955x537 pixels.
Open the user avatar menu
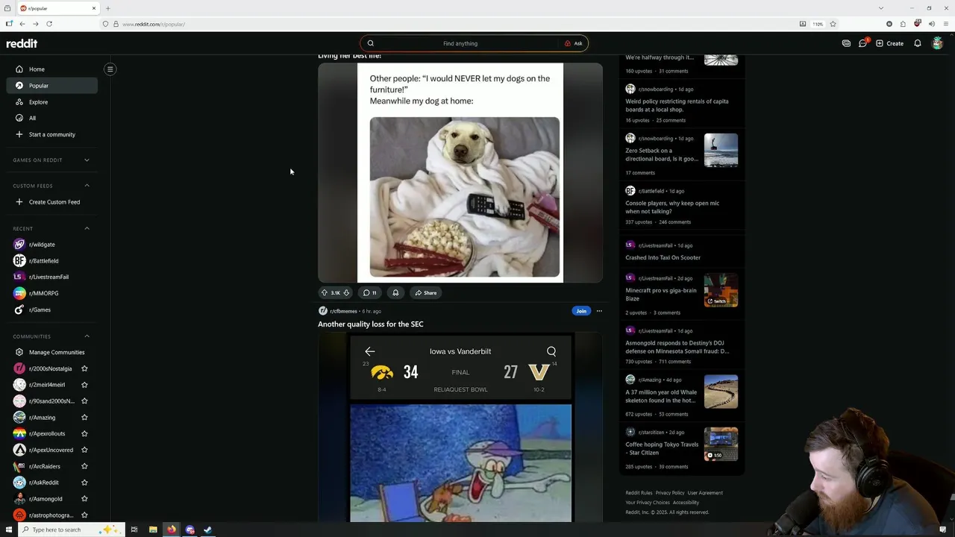(x=938, y=43)
